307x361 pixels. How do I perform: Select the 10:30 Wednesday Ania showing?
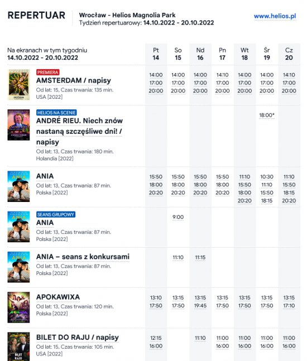pyautogui.click(x=267, y=177)
